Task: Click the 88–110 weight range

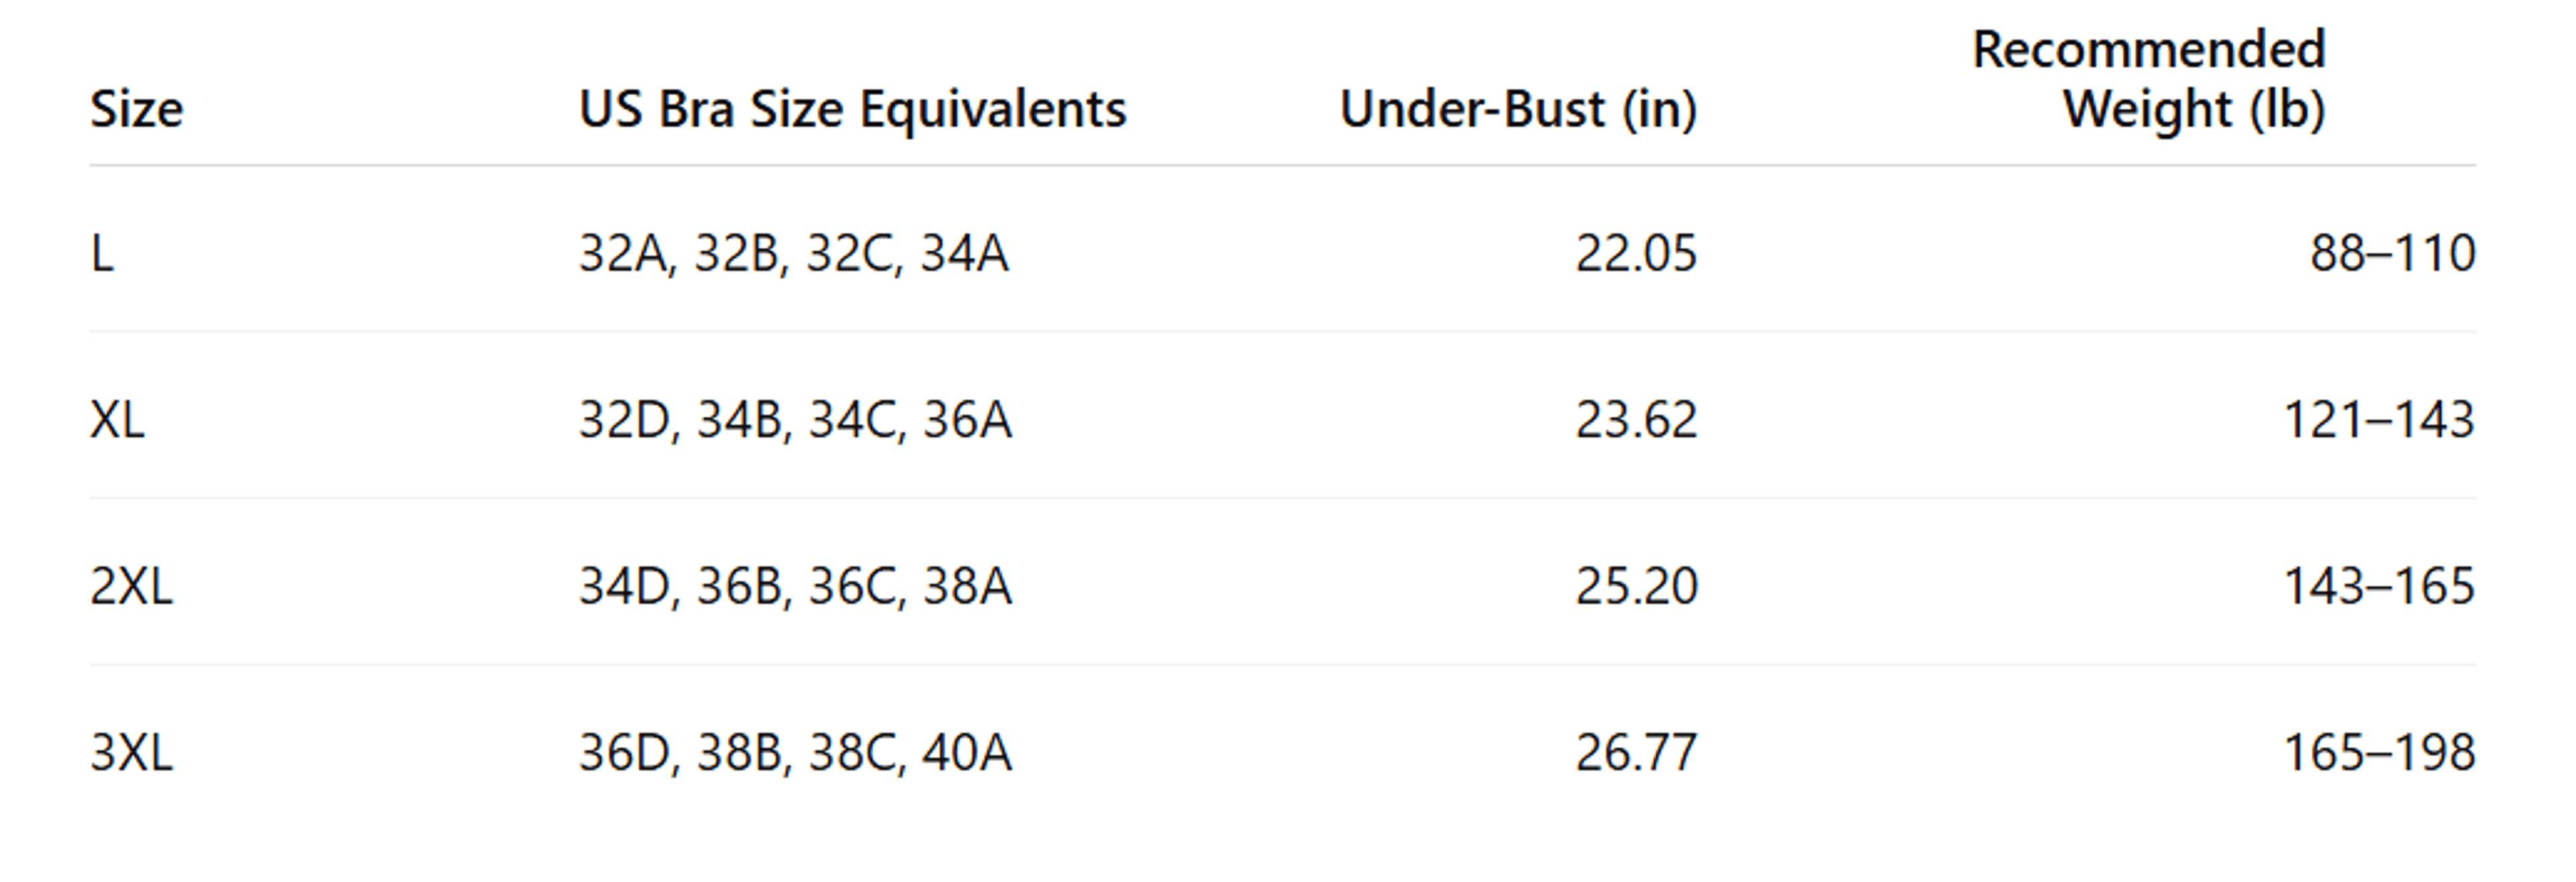Action: [x=2393, y=253]
